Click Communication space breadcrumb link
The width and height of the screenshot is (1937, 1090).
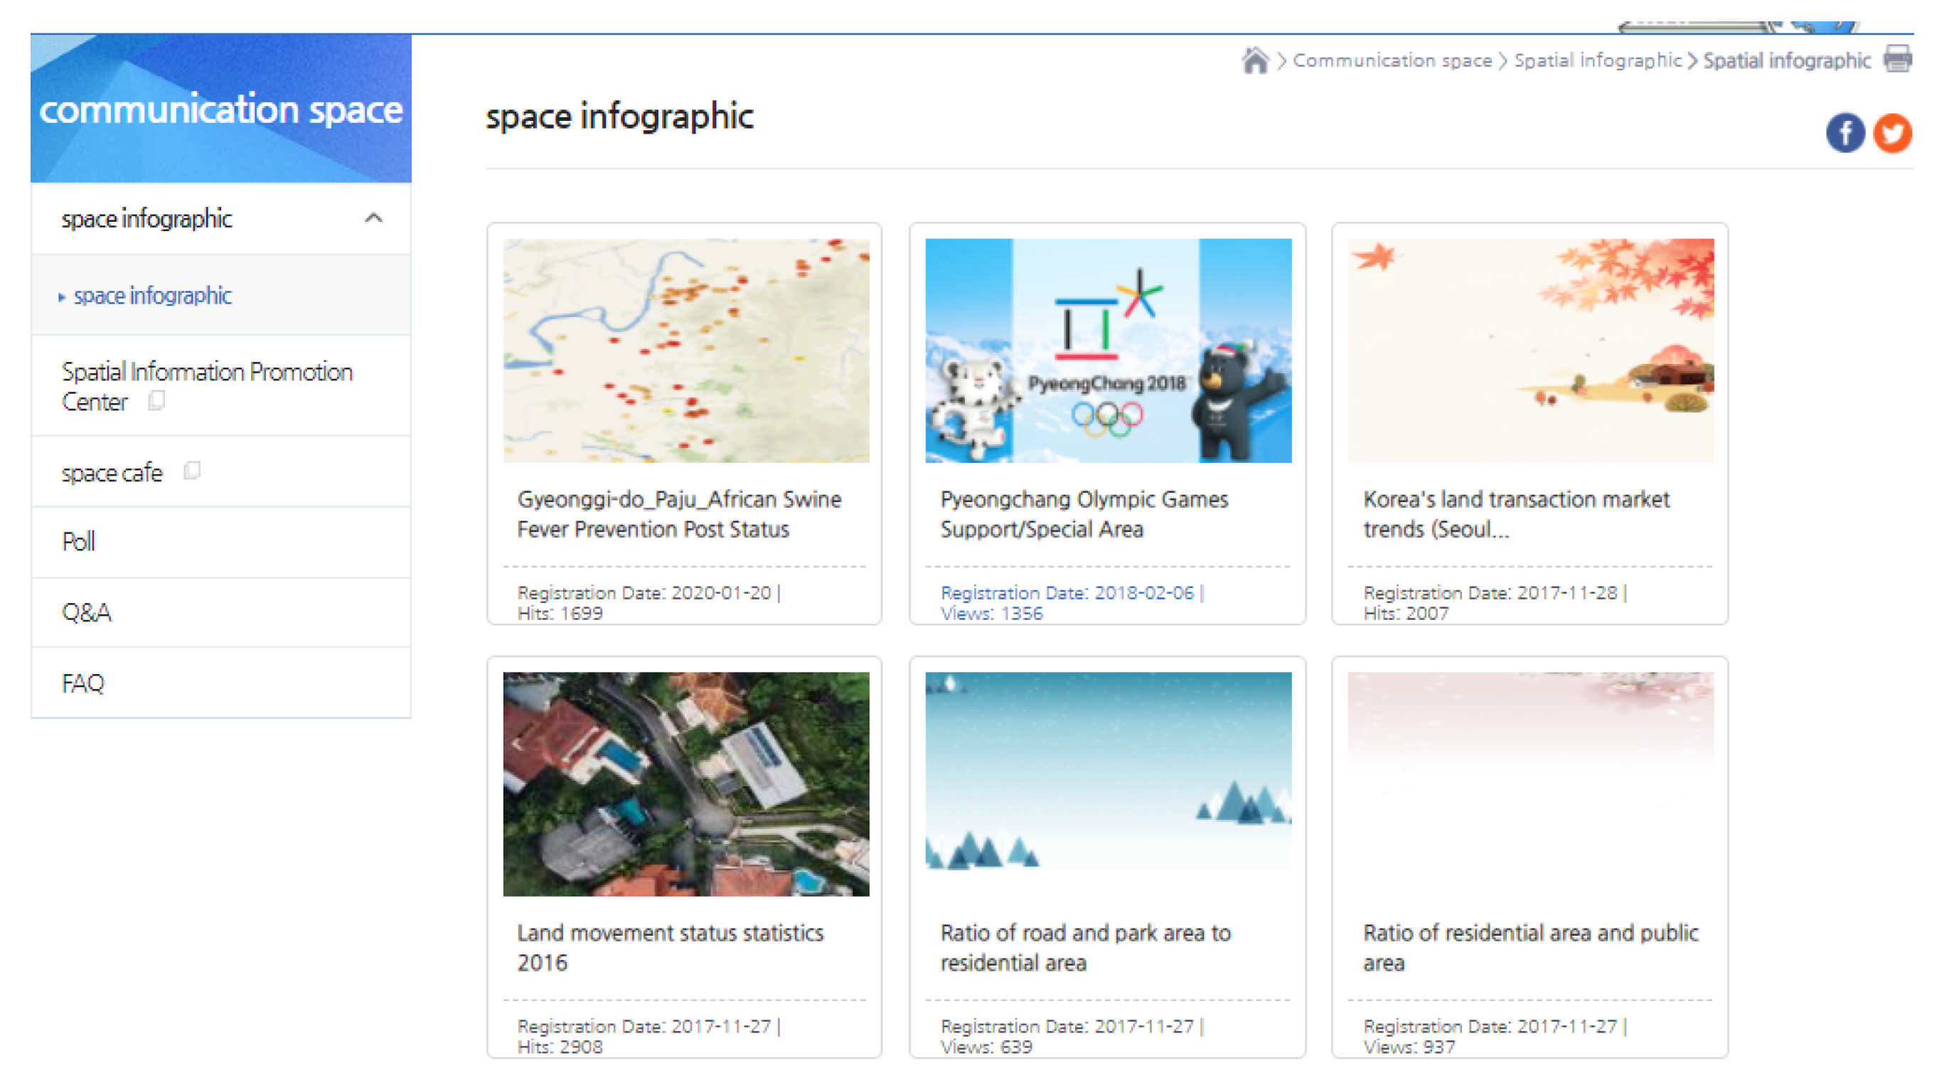point(1392,60)
